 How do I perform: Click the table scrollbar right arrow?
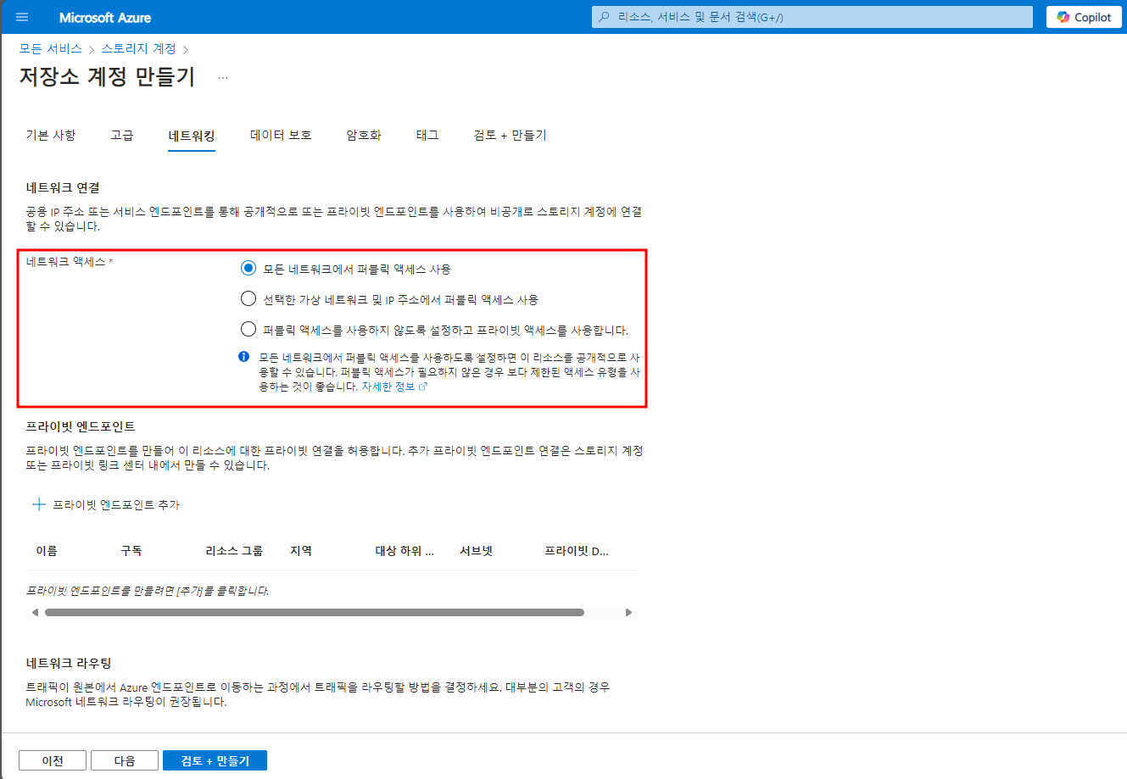(x=628, y=612)
